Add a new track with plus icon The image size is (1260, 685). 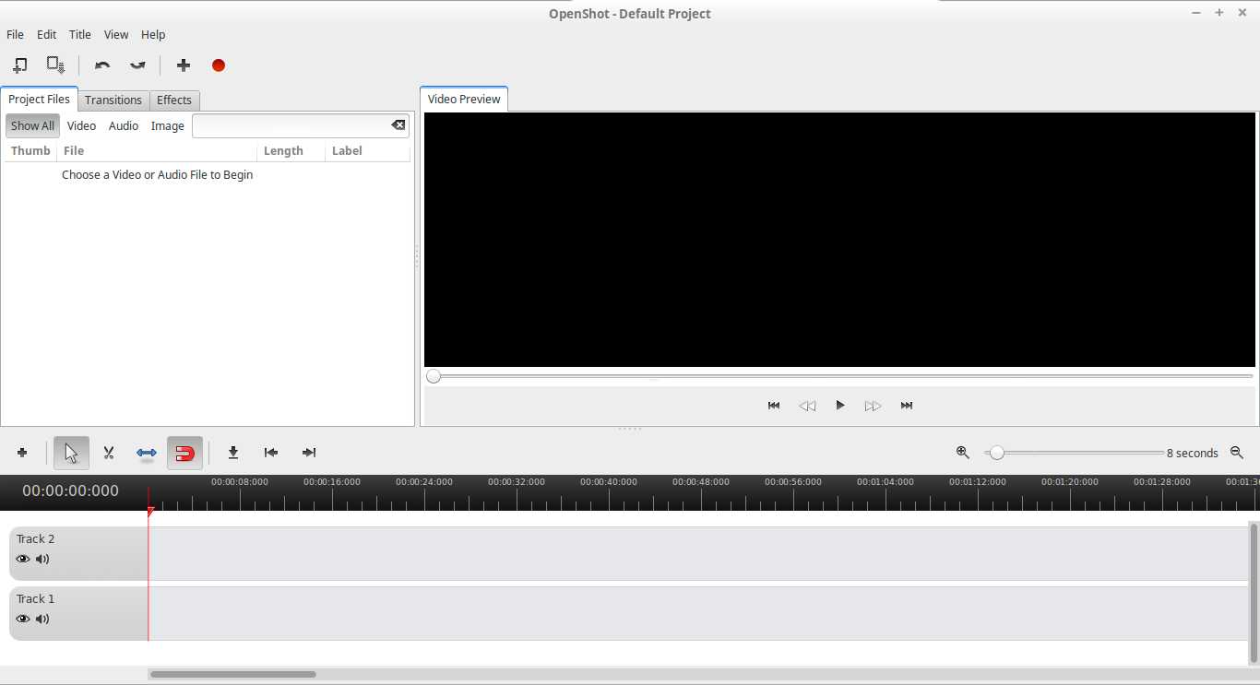pos(22,453)
